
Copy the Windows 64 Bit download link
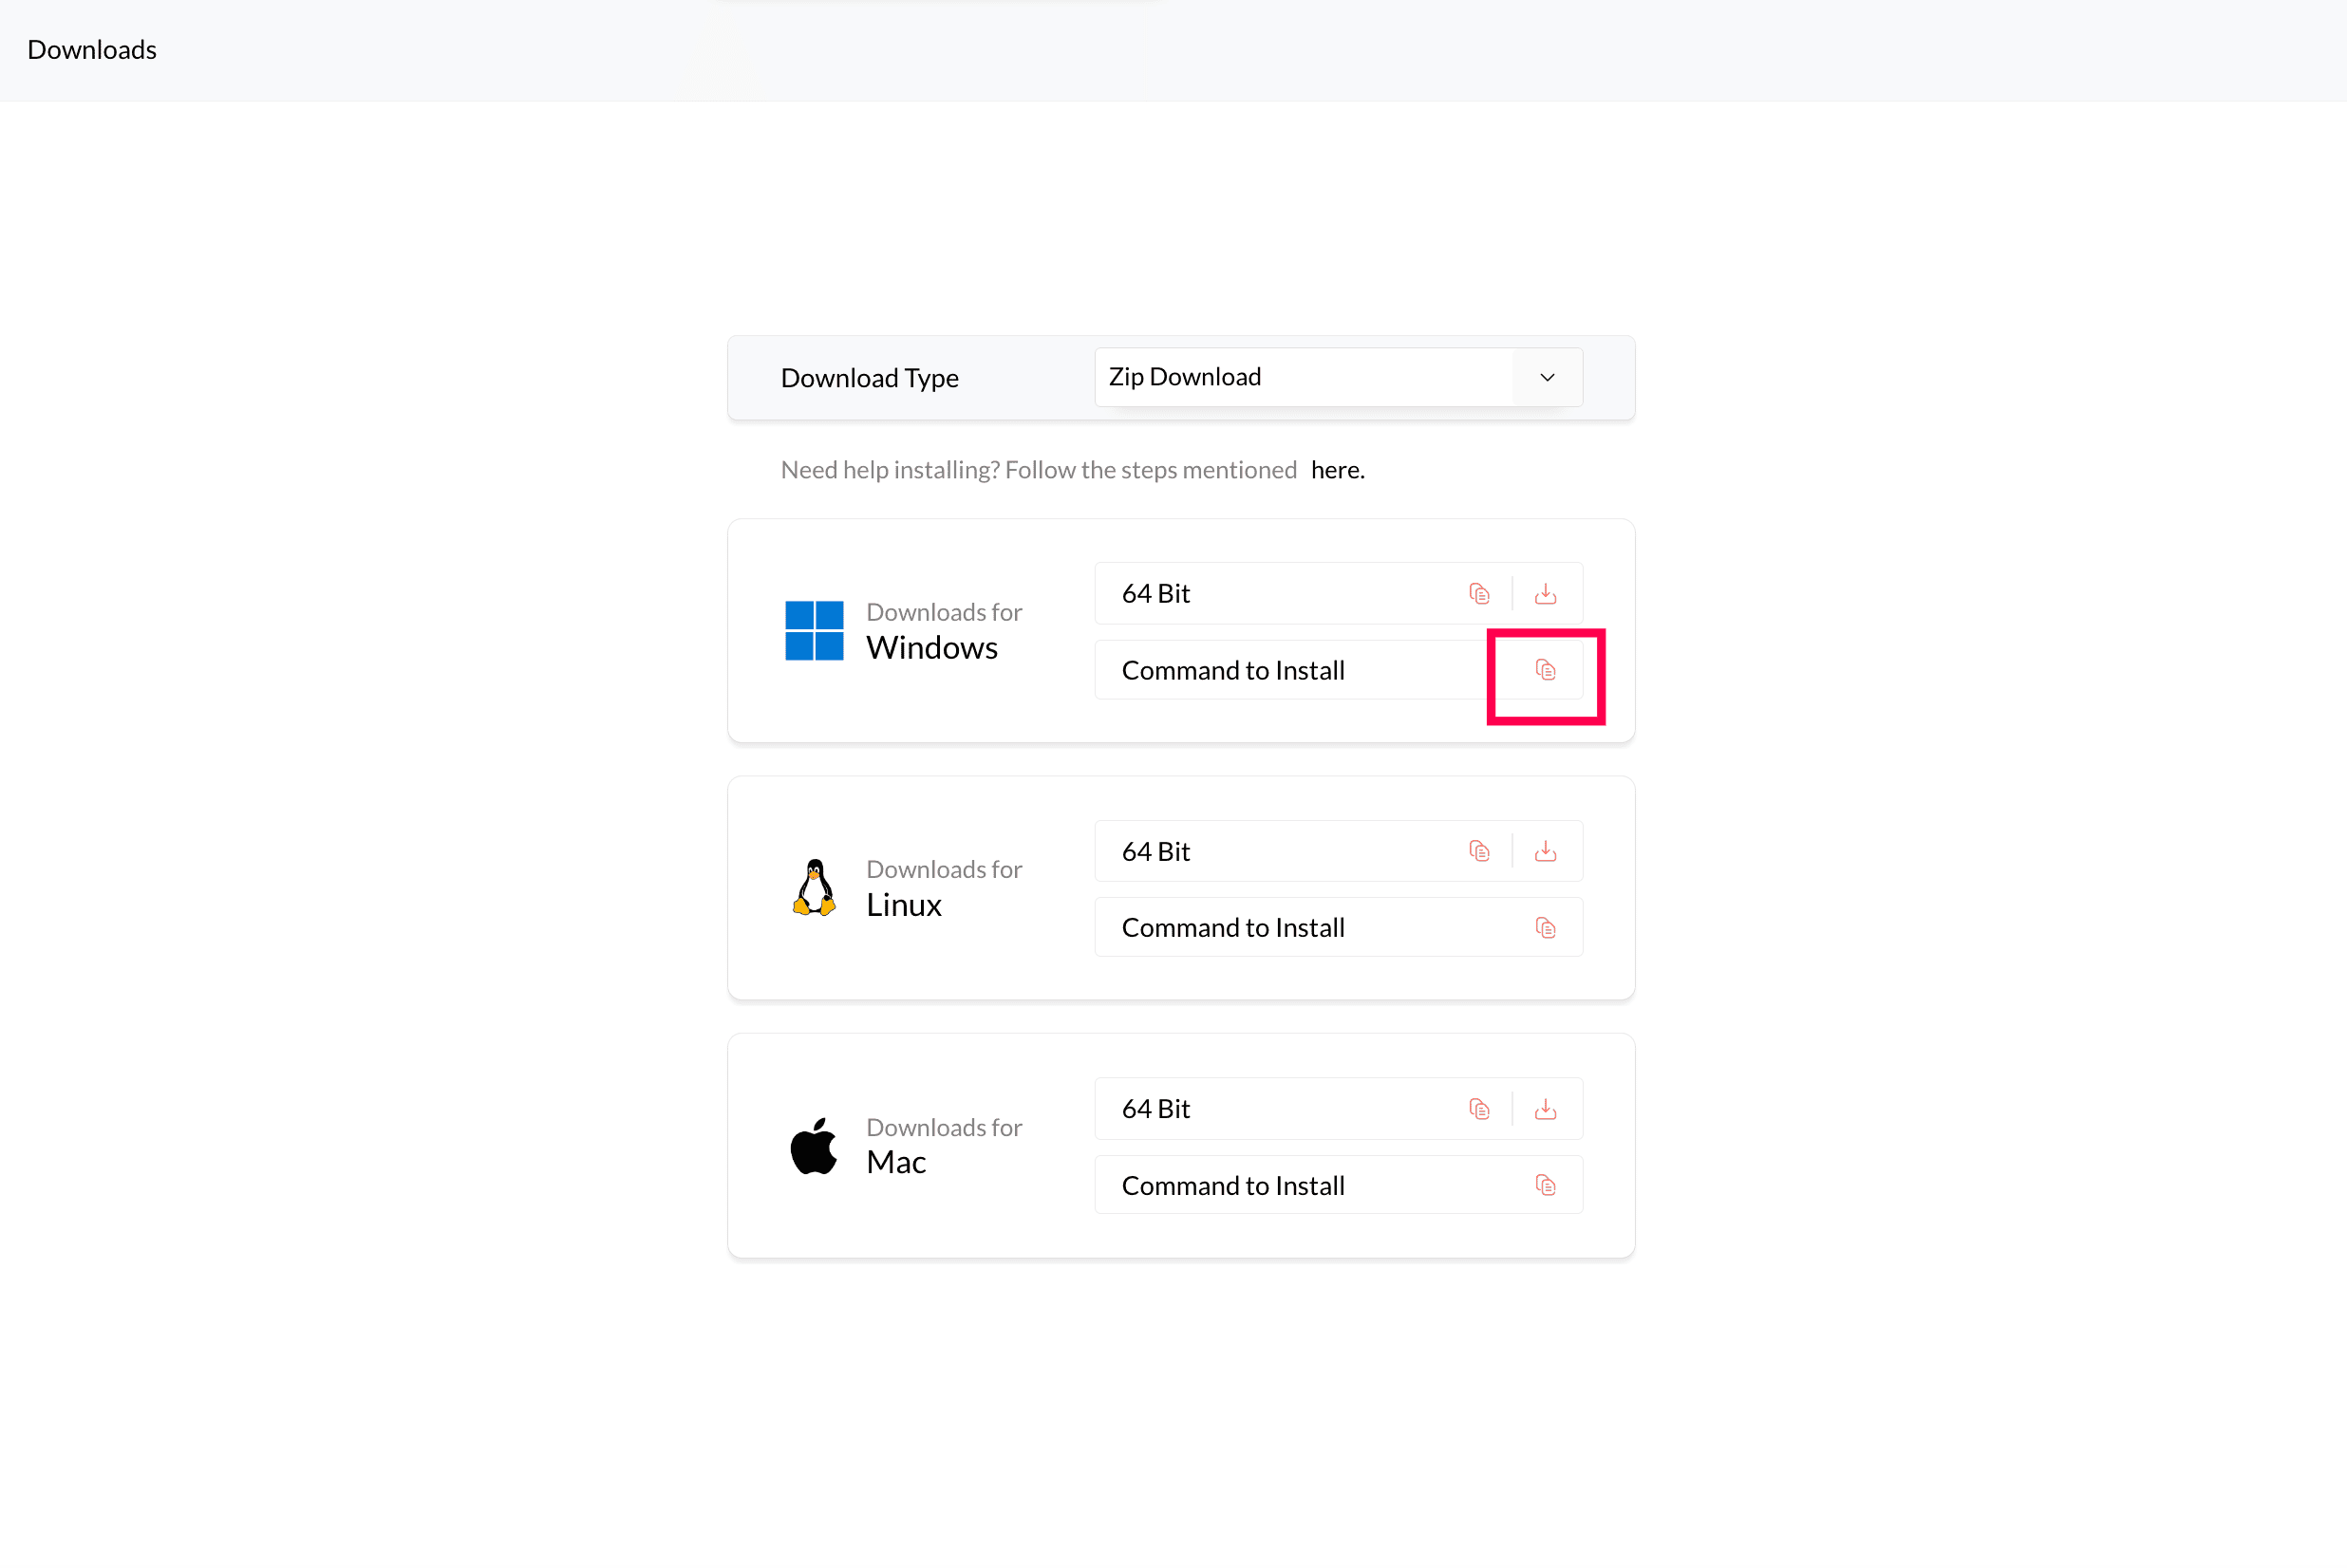point(1479,594)
